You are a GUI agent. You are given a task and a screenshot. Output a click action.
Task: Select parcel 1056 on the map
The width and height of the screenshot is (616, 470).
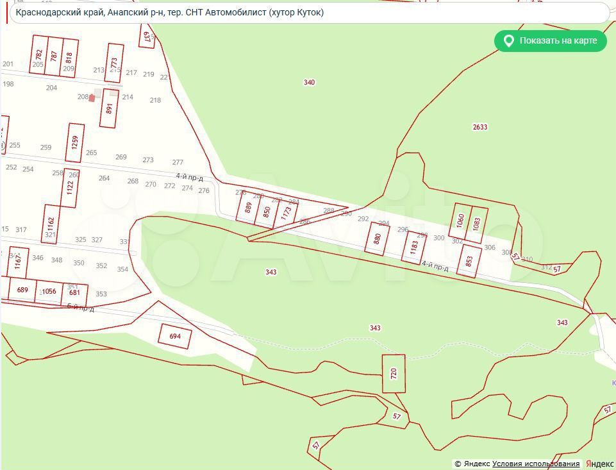point(49,291)
